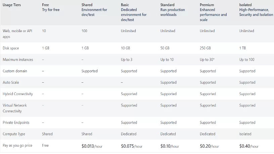Click the Up to 30* Premium instances cell
The height and width of the screenshot is (154, 274).
[x=207, y=60]
